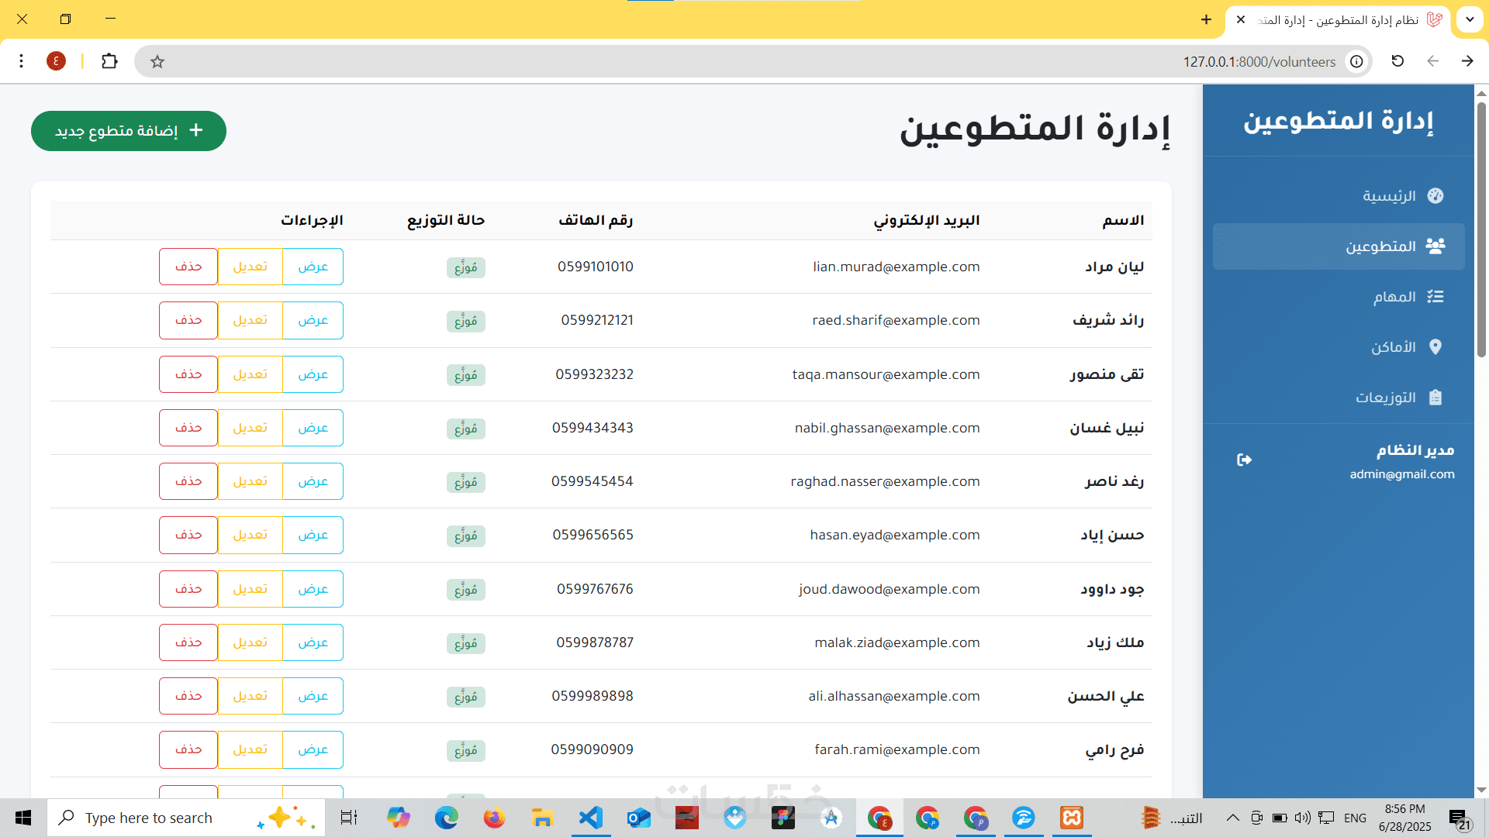Click the green إضافة متطوع جديد button

[x=129, y=131]
